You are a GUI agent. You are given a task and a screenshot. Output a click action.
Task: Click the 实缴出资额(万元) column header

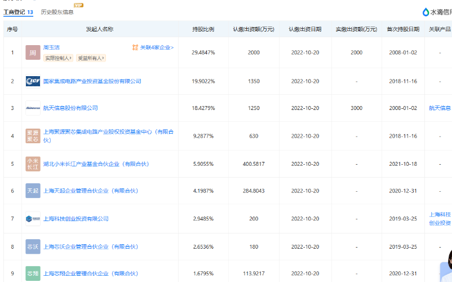pos(356,29)
